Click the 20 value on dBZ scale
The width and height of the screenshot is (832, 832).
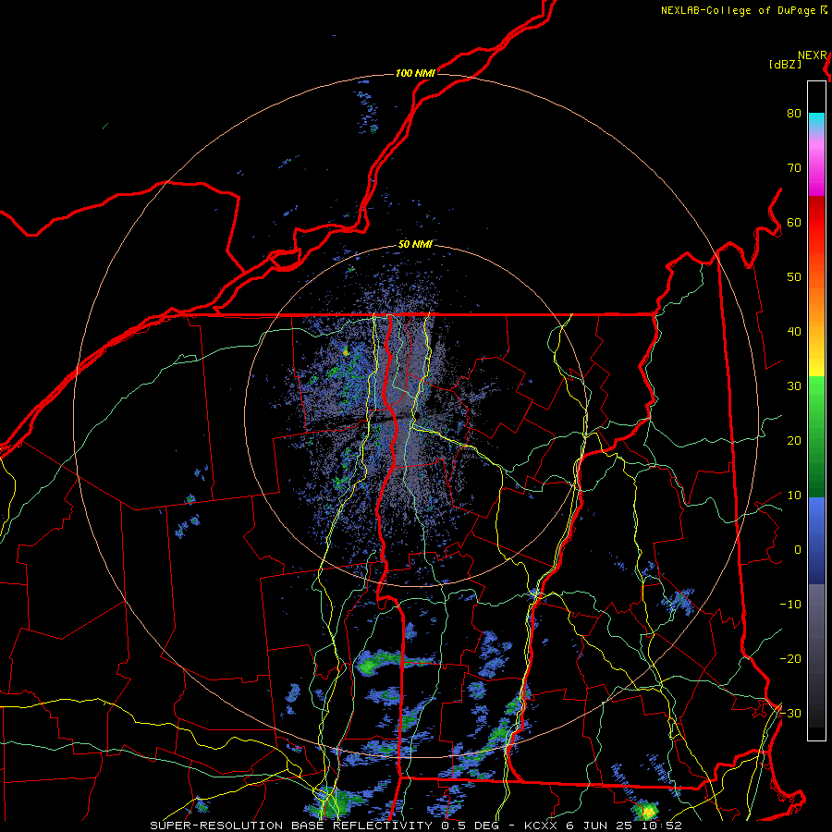click(x=794, y=440)
